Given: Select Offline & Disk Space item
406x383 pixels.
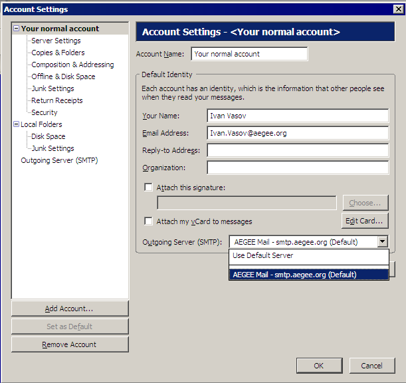Looking at the screenshot, I should click(63, 76).
